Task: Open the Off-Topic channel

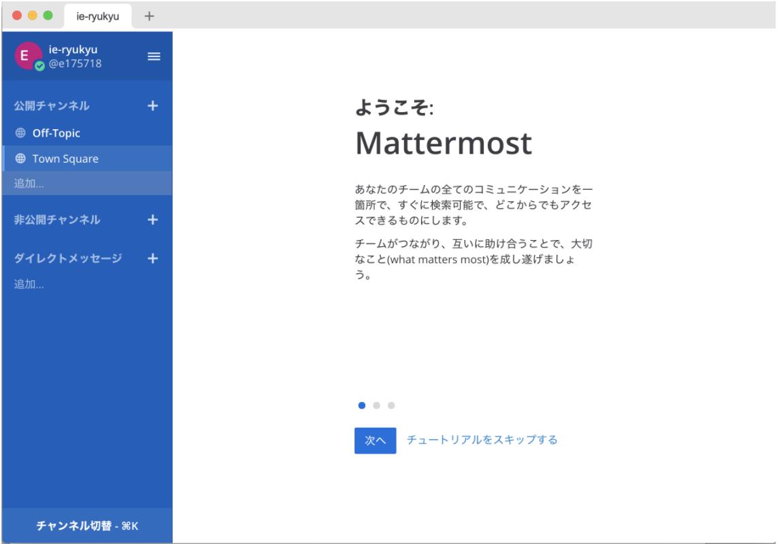Action: tap(56, 133)
